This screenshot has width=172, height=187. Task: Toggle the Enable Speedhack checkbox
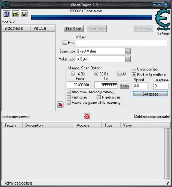pyautogui.click(x=134, y=74)
